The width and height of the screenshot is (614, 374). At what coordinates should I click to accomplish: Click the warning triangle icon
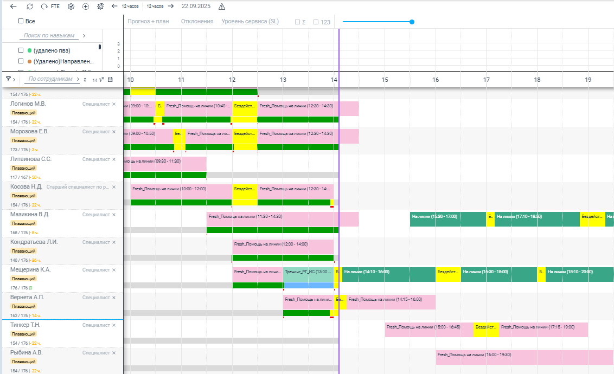pos(222,7)
